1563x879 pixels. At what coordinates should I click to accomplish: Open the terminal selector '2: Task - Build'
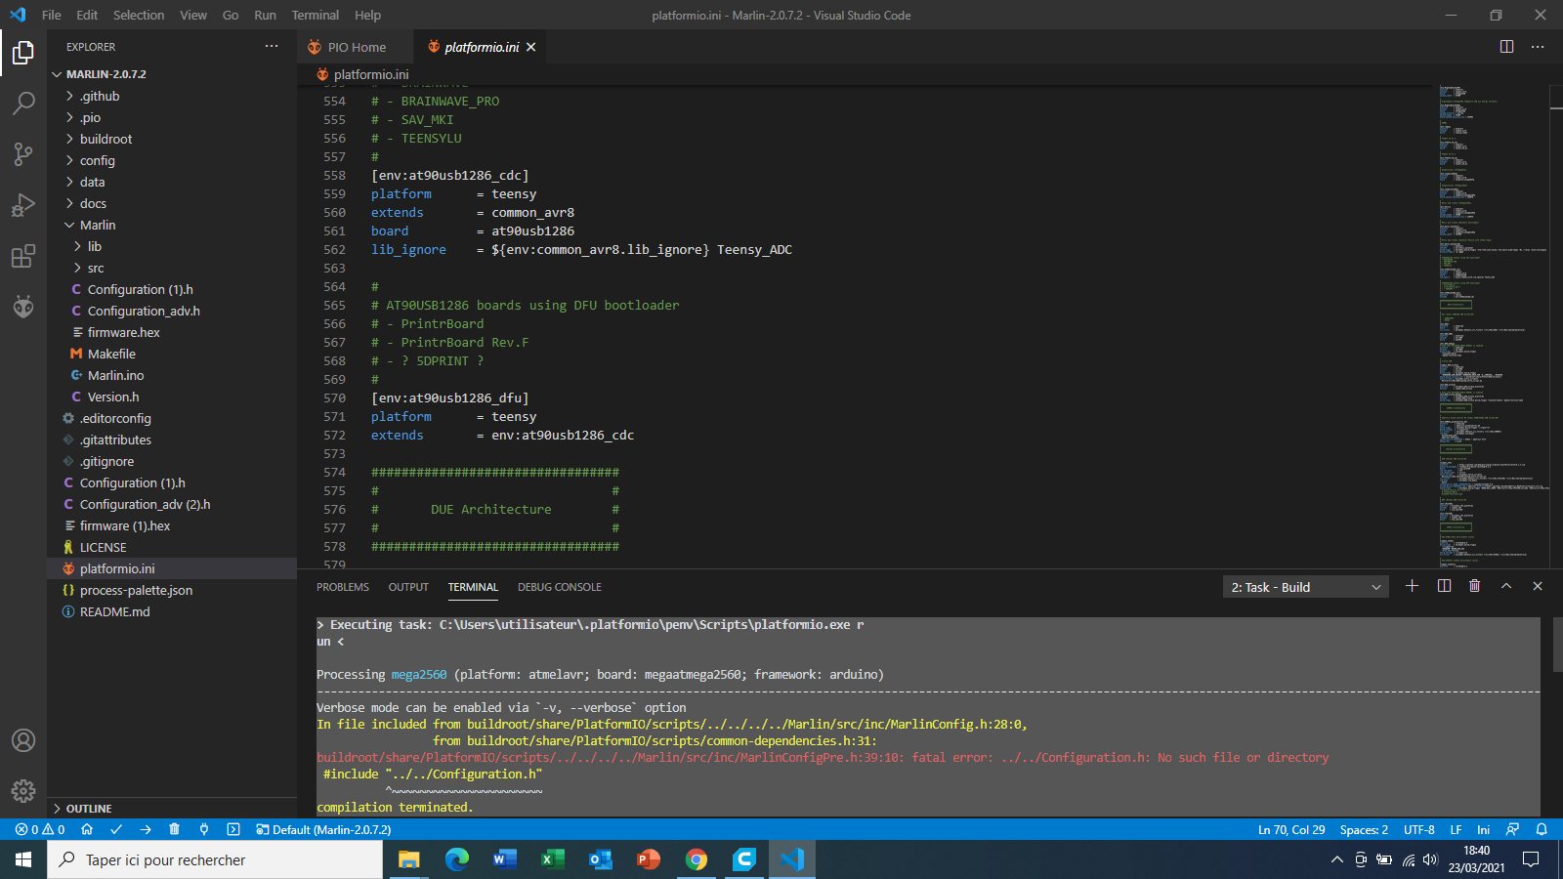coord(1306,587)
